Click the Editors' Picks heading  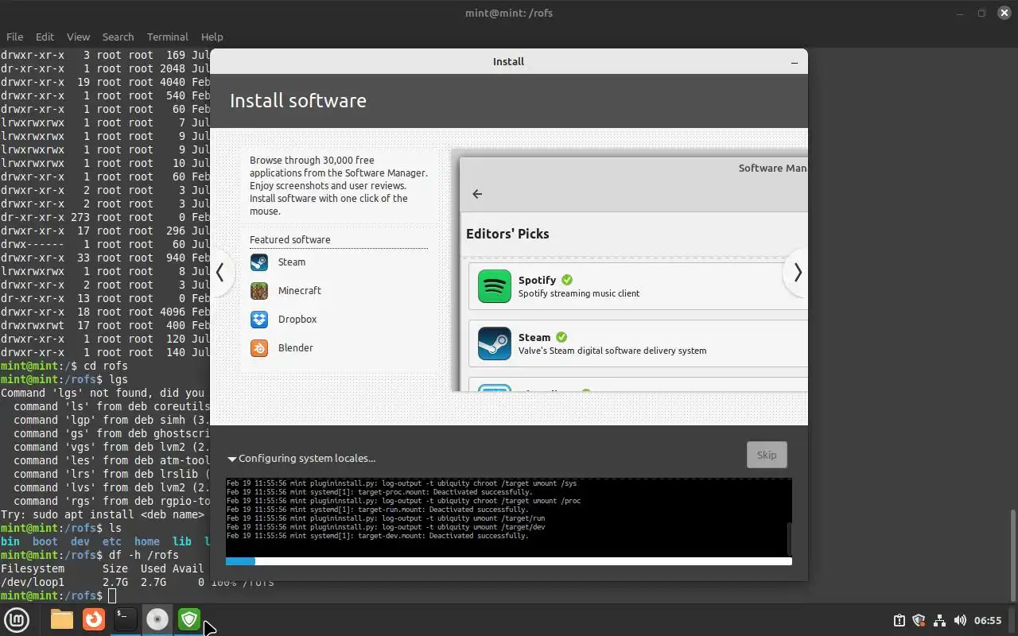point(507,234)
